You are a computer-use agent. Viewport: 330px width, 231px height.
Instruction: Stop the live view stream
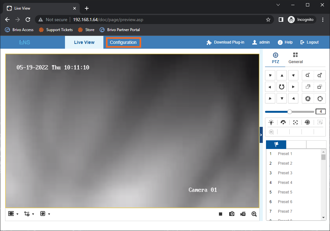point(221,214)
